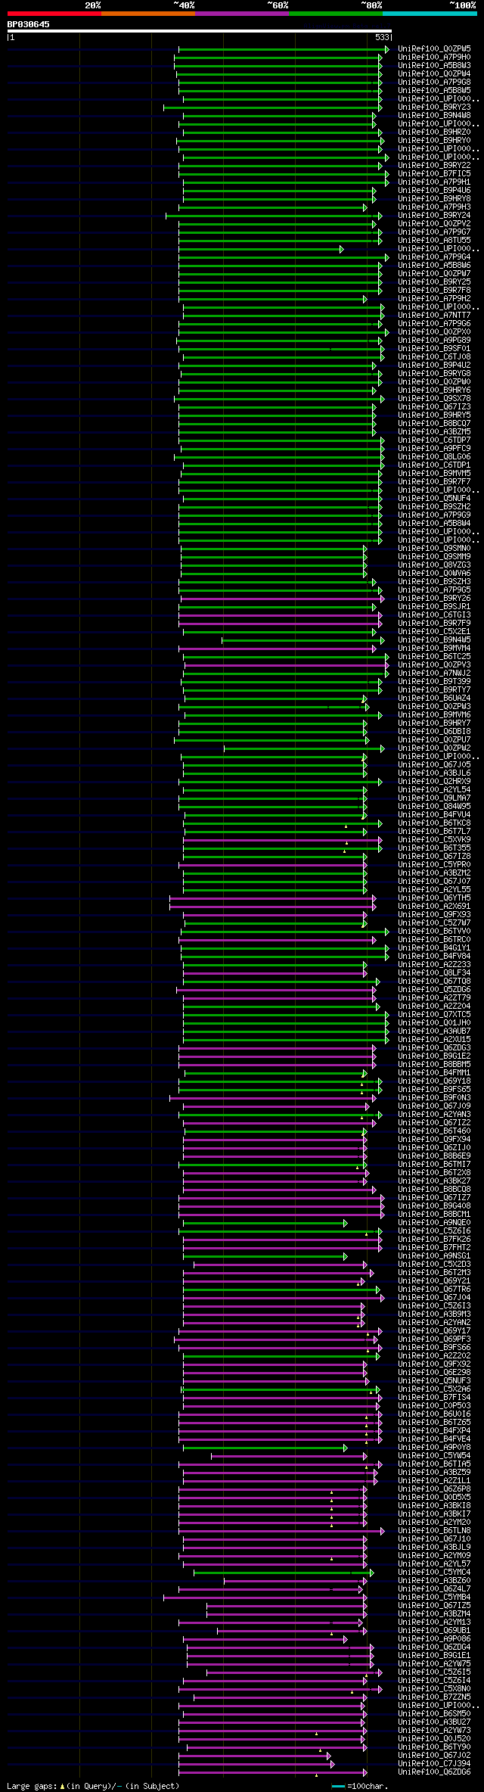Screen dimensions: 484x1792
Task: Click the UniRef100_A7P9H1 label
Action: 434,182
